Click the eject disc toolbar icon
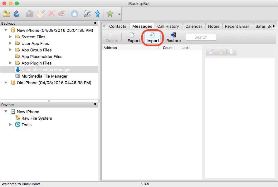 (75, 13)
